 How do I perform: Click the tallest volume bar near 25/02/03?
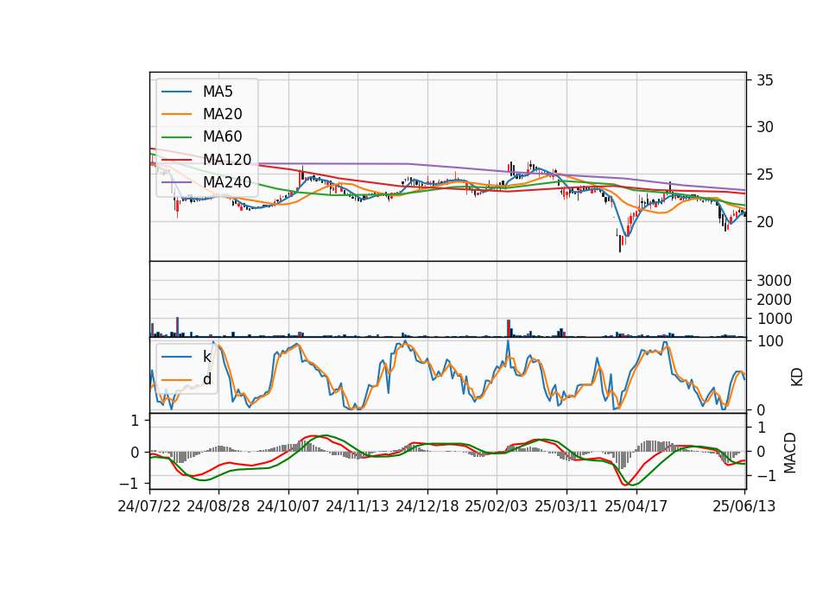pyautogui.click(x=509, y=328)
